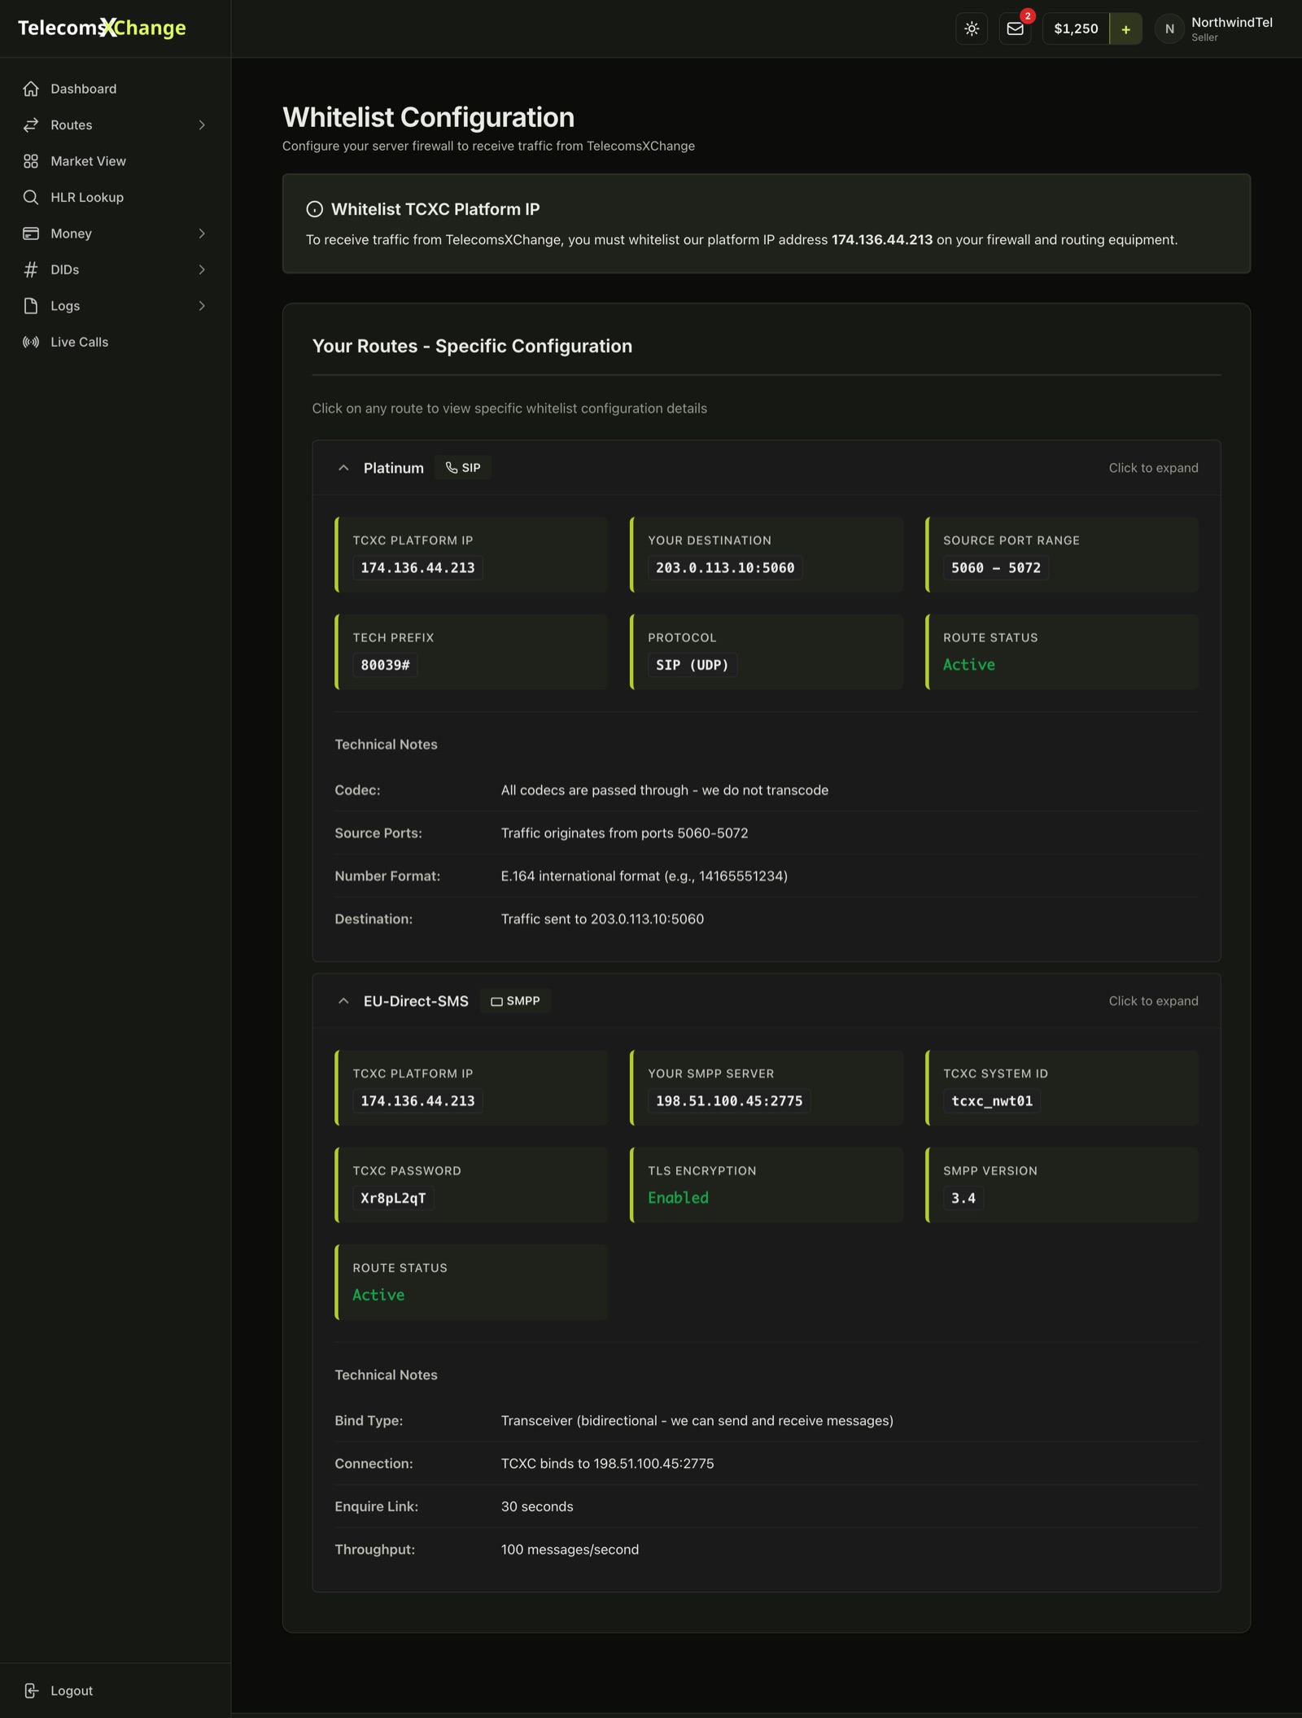Toggle the light/dark theme sun icon
This screenshot has height=1718, width=1302.
[x=972, y=28]
